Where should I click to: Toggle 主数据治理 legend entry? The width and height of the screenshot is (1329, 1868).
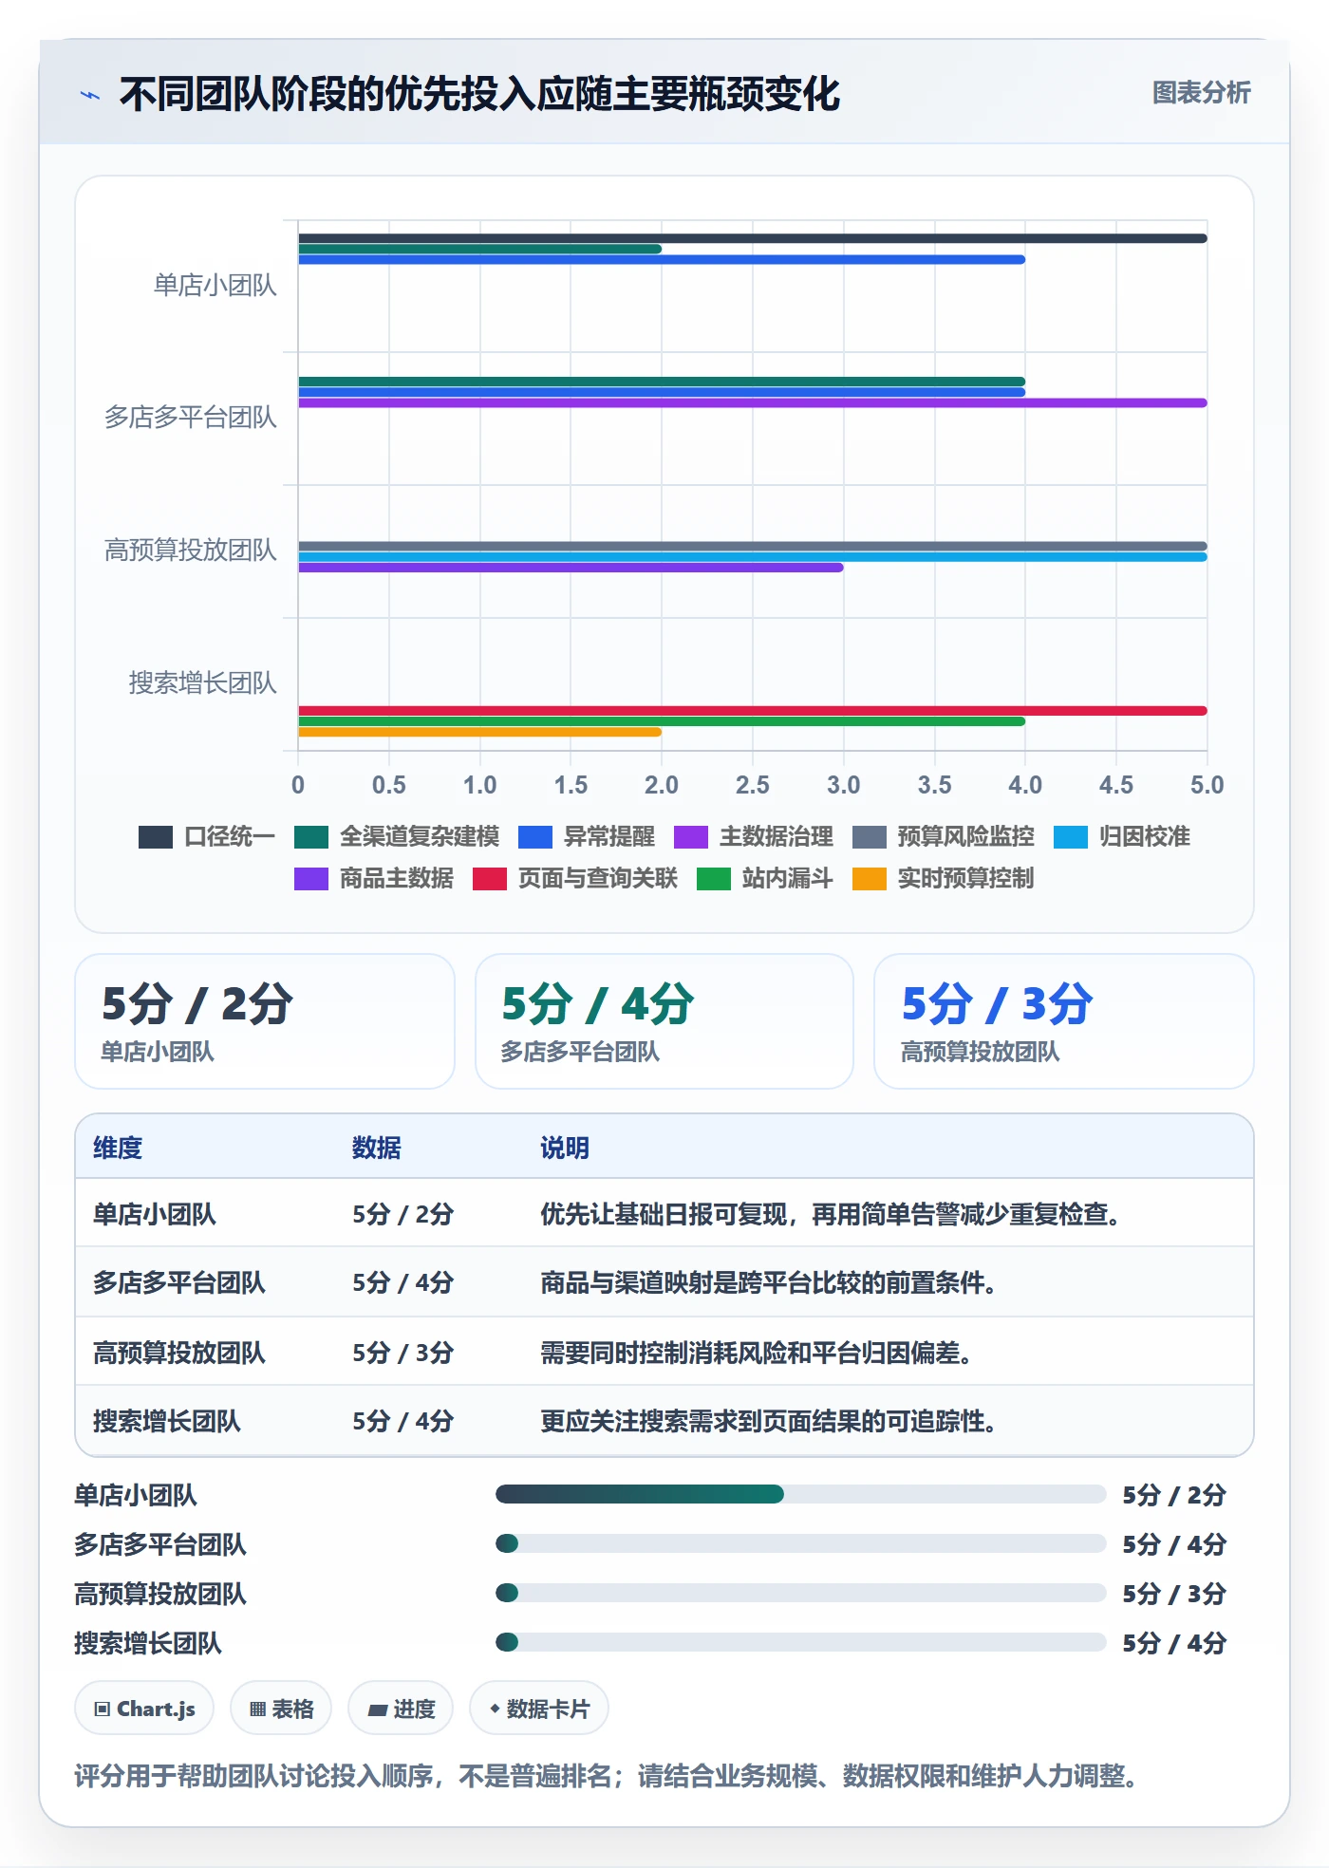tap(754, 836)
